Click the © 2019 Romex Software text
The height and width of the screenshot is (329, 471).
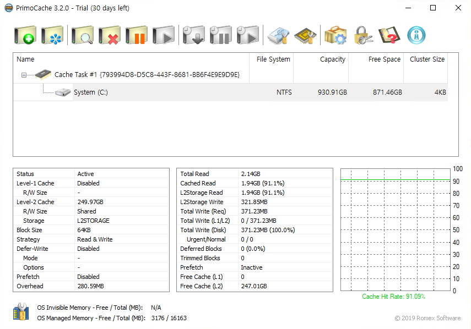(x=427, y=318)
